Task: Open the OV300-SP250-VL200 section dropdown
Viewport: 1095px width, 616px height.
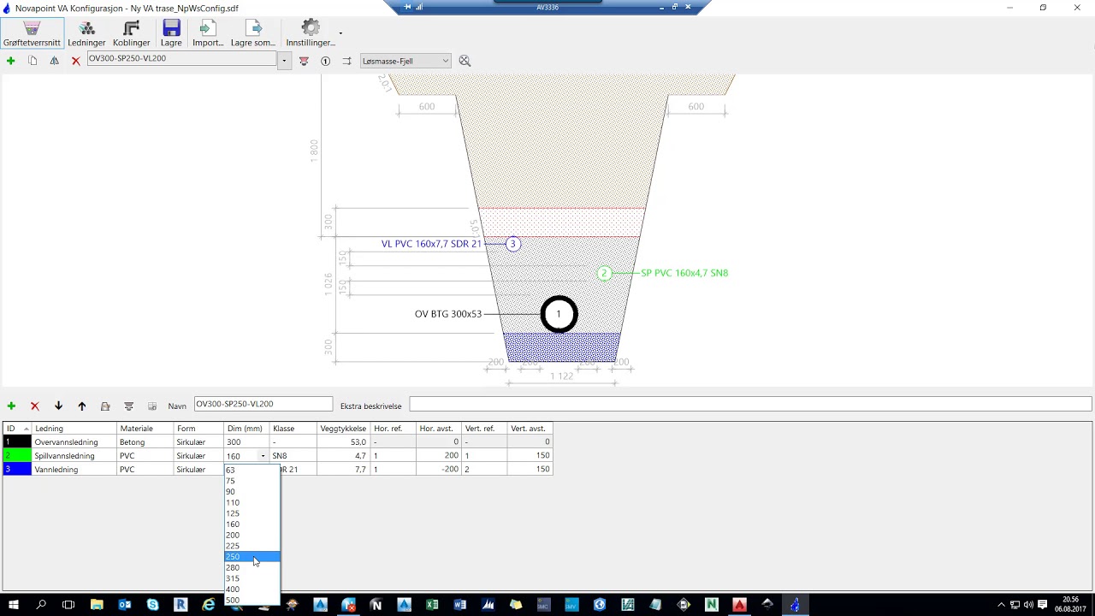Action: (x=284, y=61)
